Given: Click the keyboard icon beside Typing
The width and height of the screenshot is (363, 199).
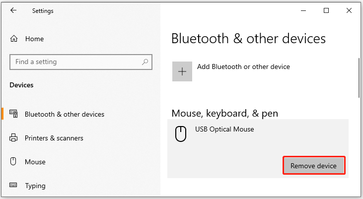Looking at the screenshot, I should tap(14, 186).
